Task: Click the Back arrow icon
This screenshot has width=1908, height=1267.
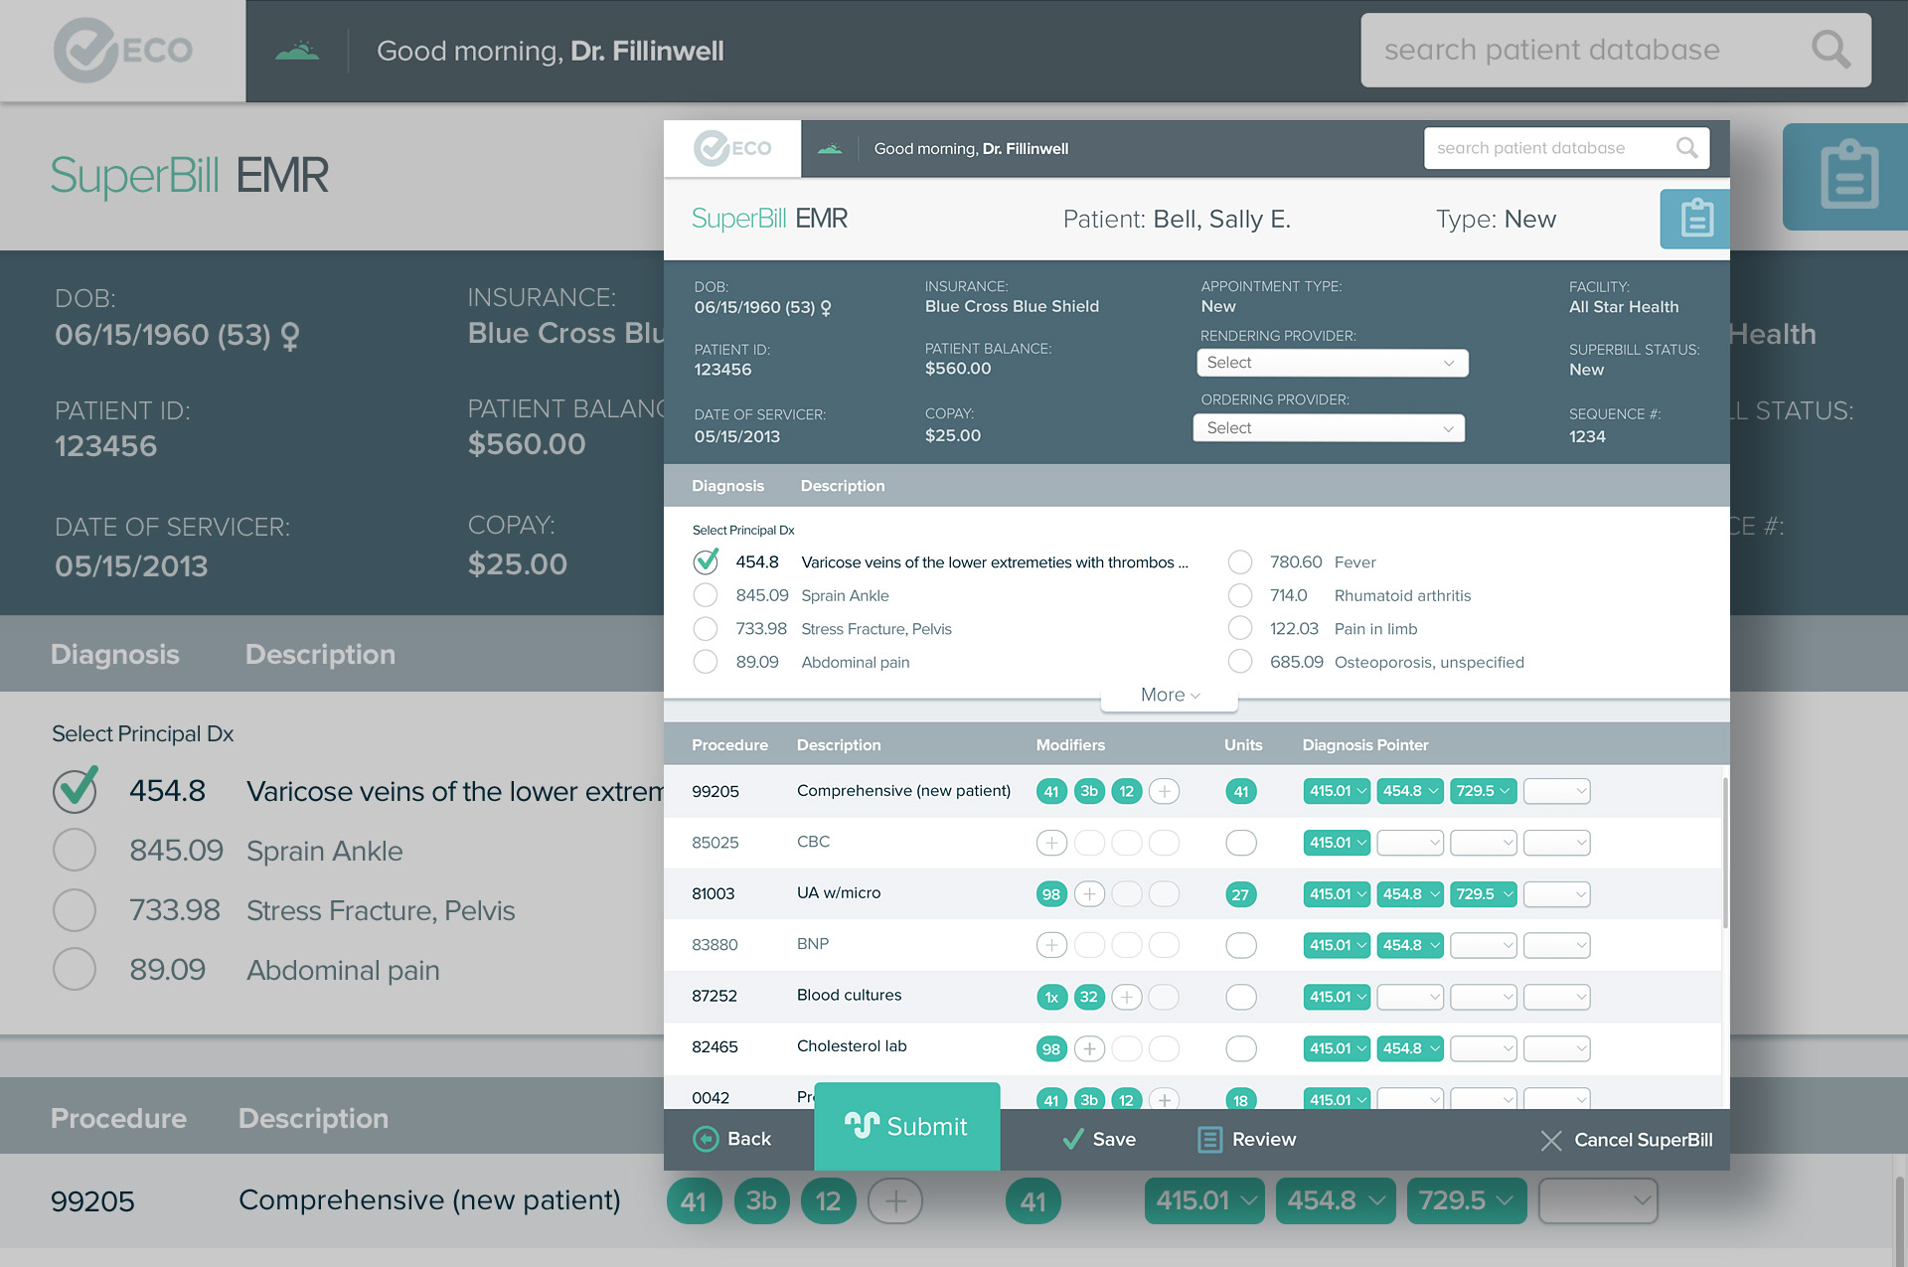Action: click(x=706, y=1139)
